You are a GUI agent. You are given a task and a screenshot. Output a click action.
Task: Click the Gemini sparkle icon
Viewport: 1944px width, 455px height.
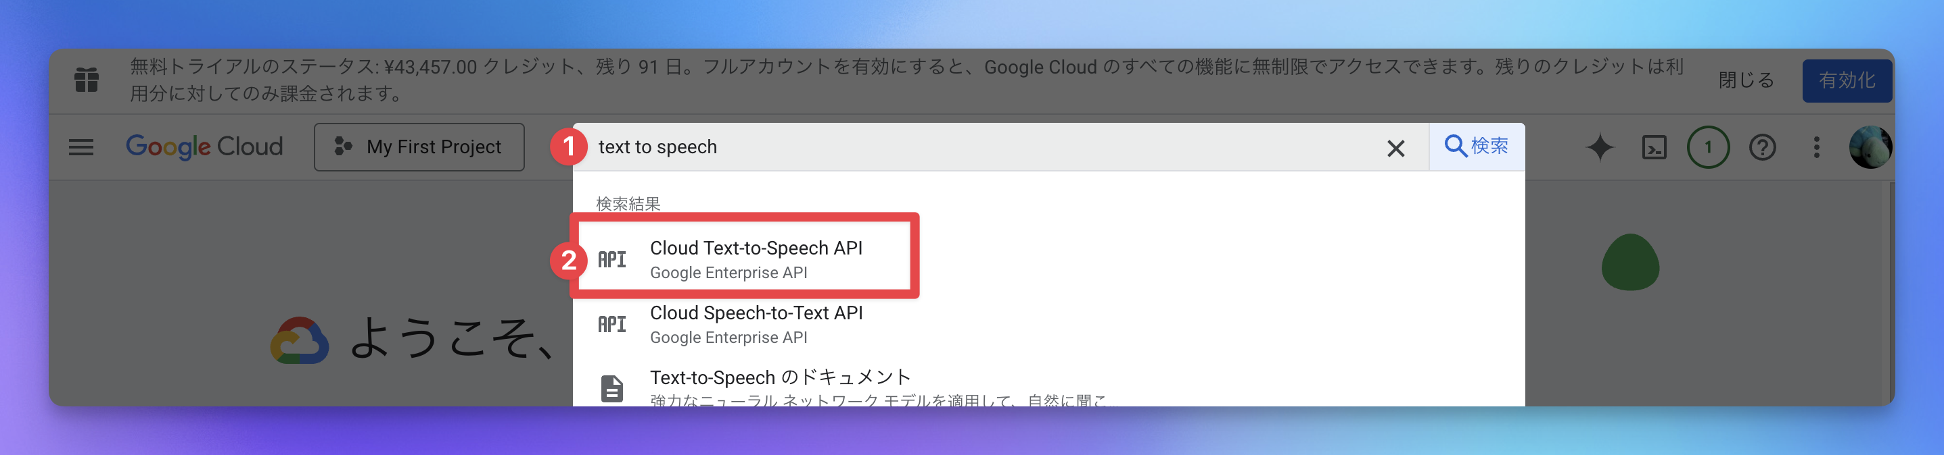point(1599,147)
